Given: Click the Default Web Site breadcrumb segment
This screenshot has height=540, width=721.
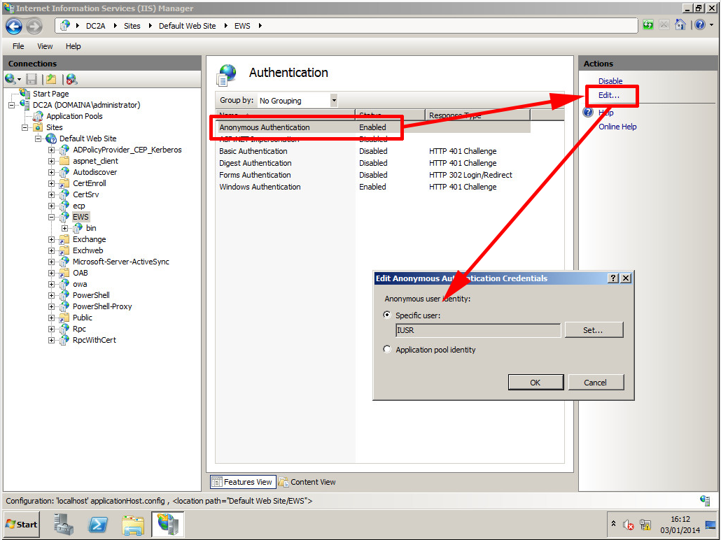Looking at the screenshot, I should pos(187,26).
